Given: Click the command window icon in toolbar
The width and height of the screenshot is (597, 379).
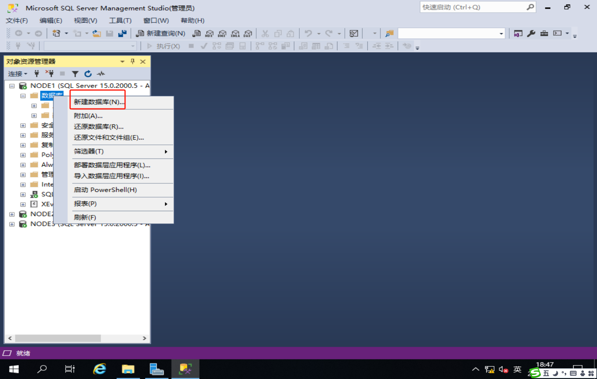Looking at the screenshot, I should tap(557, 34).
